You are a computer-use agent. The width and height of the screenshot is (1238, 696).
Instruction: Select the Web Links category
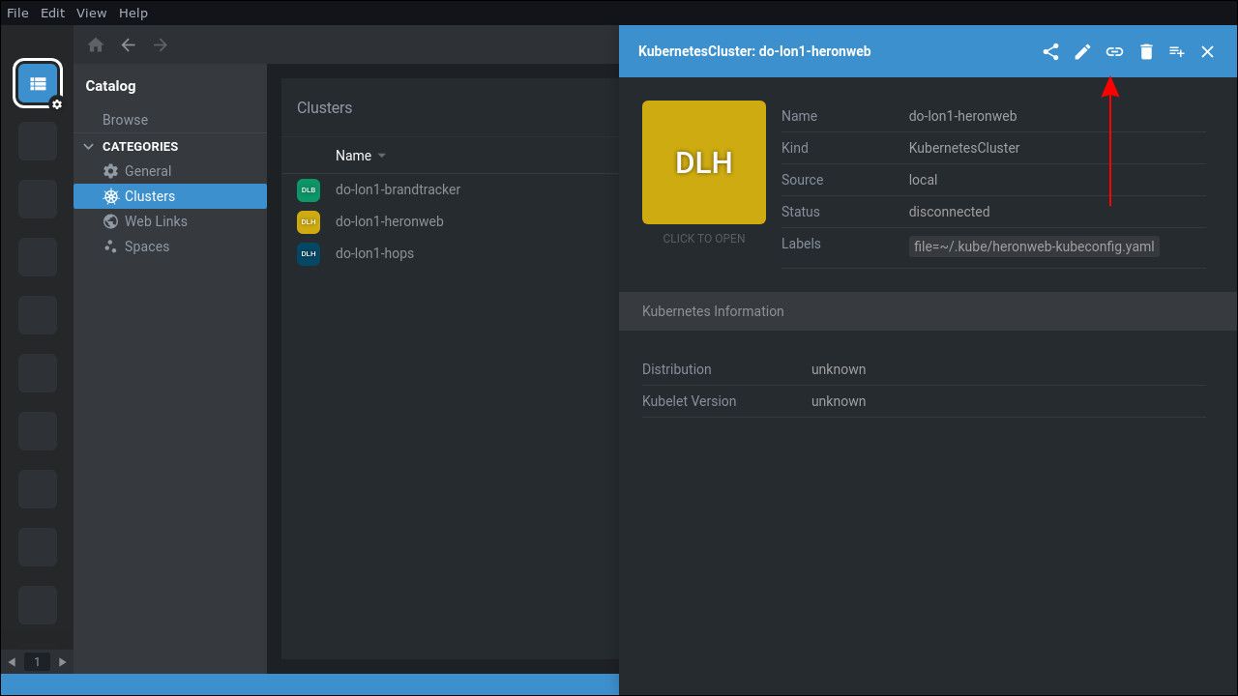[155, 221]
